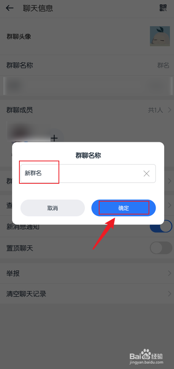Tap the 共1人 member count

click(155, 110)
